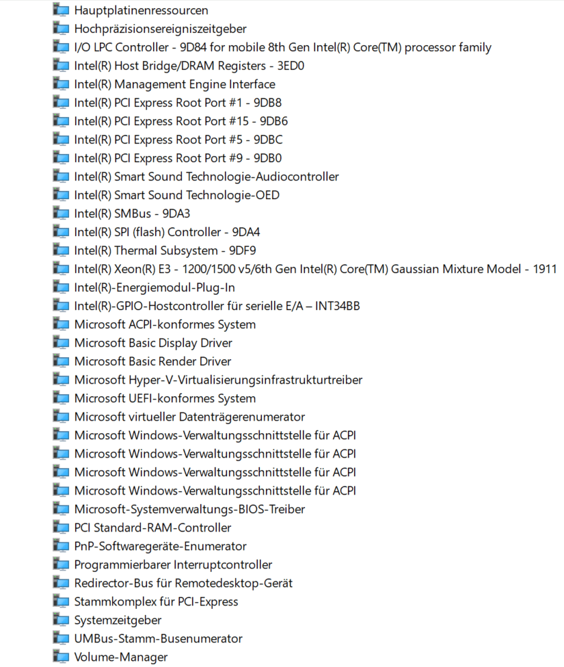Click the Management Engine Interface icon
564x667 pixels.
click(61, 84)
